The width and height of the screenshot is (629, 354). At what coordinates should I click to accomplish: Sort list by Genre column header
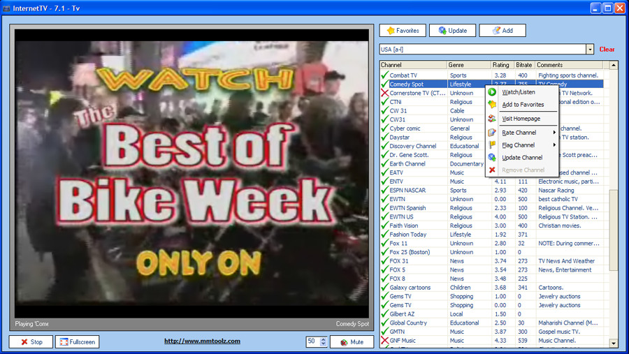(469, 65)
